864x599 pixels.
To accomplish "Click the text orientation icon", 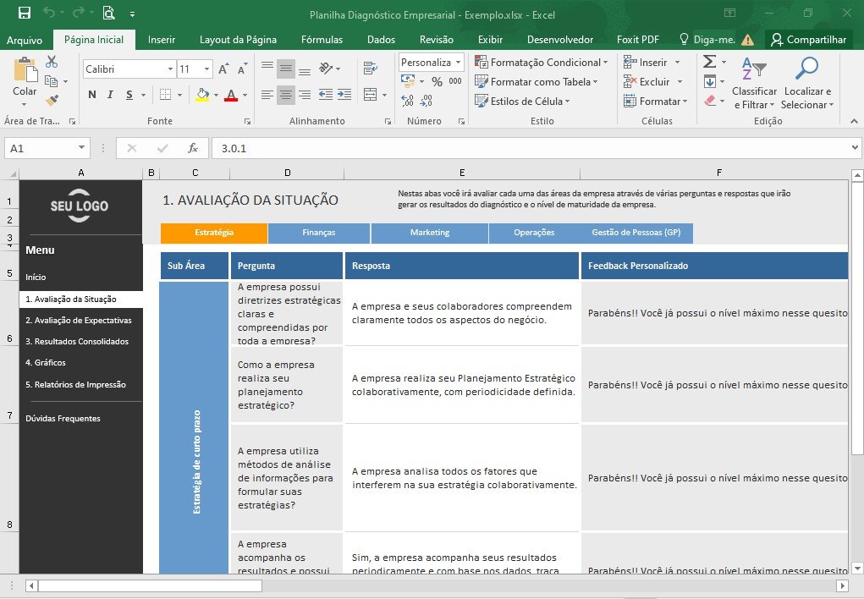I will pos(326,69).
